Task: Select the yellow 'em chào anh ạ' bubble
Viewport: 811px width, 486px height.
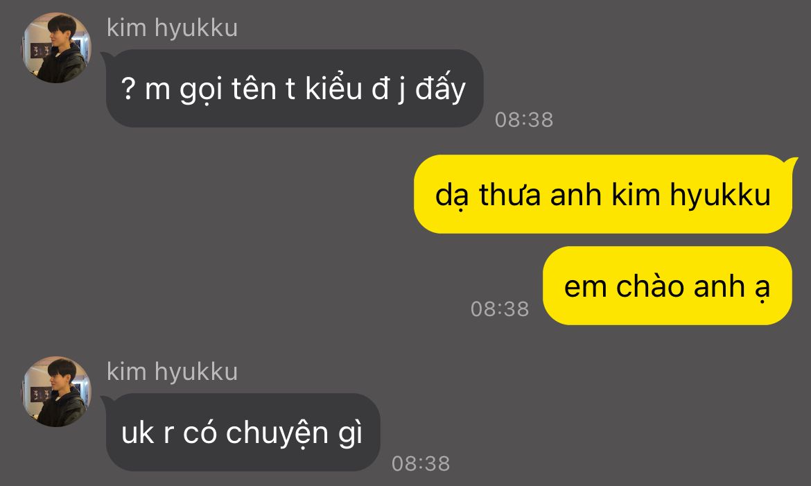Action: pyautogui.click(x=668, y=286)
